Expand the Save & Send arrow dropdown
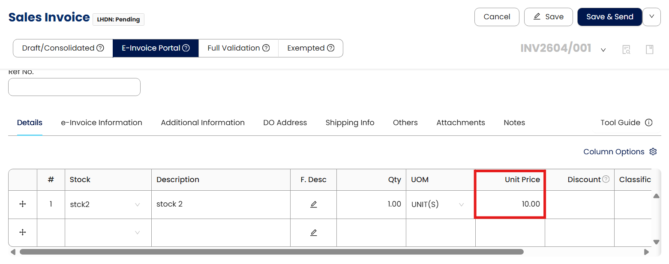 coord(651,17)
